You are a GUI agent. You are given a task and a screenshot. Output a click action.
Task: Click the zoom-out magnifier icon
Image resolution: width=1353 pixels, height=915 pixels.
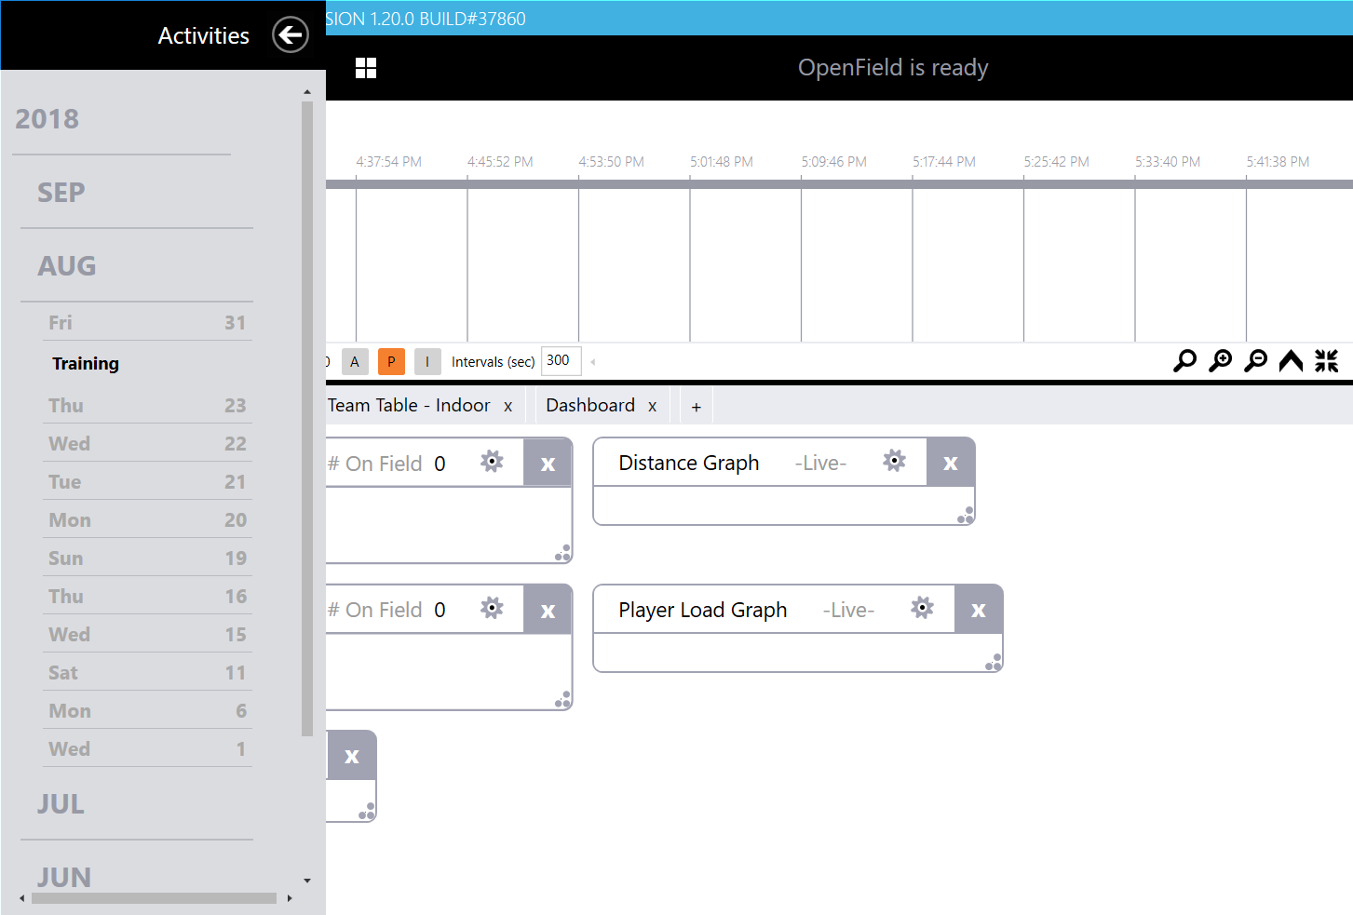[x=1255, y=361]
